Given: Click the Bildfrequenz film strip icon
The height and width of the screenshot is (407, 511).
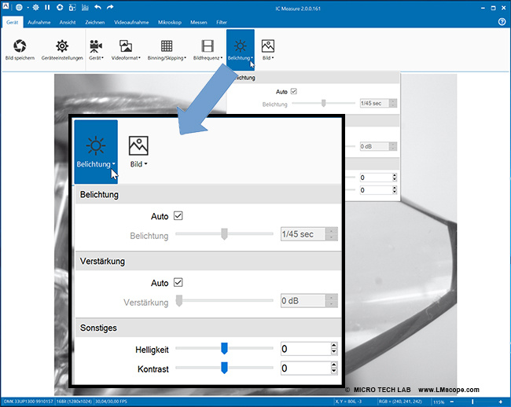Looking at the screenshot, I should point(207,46).
